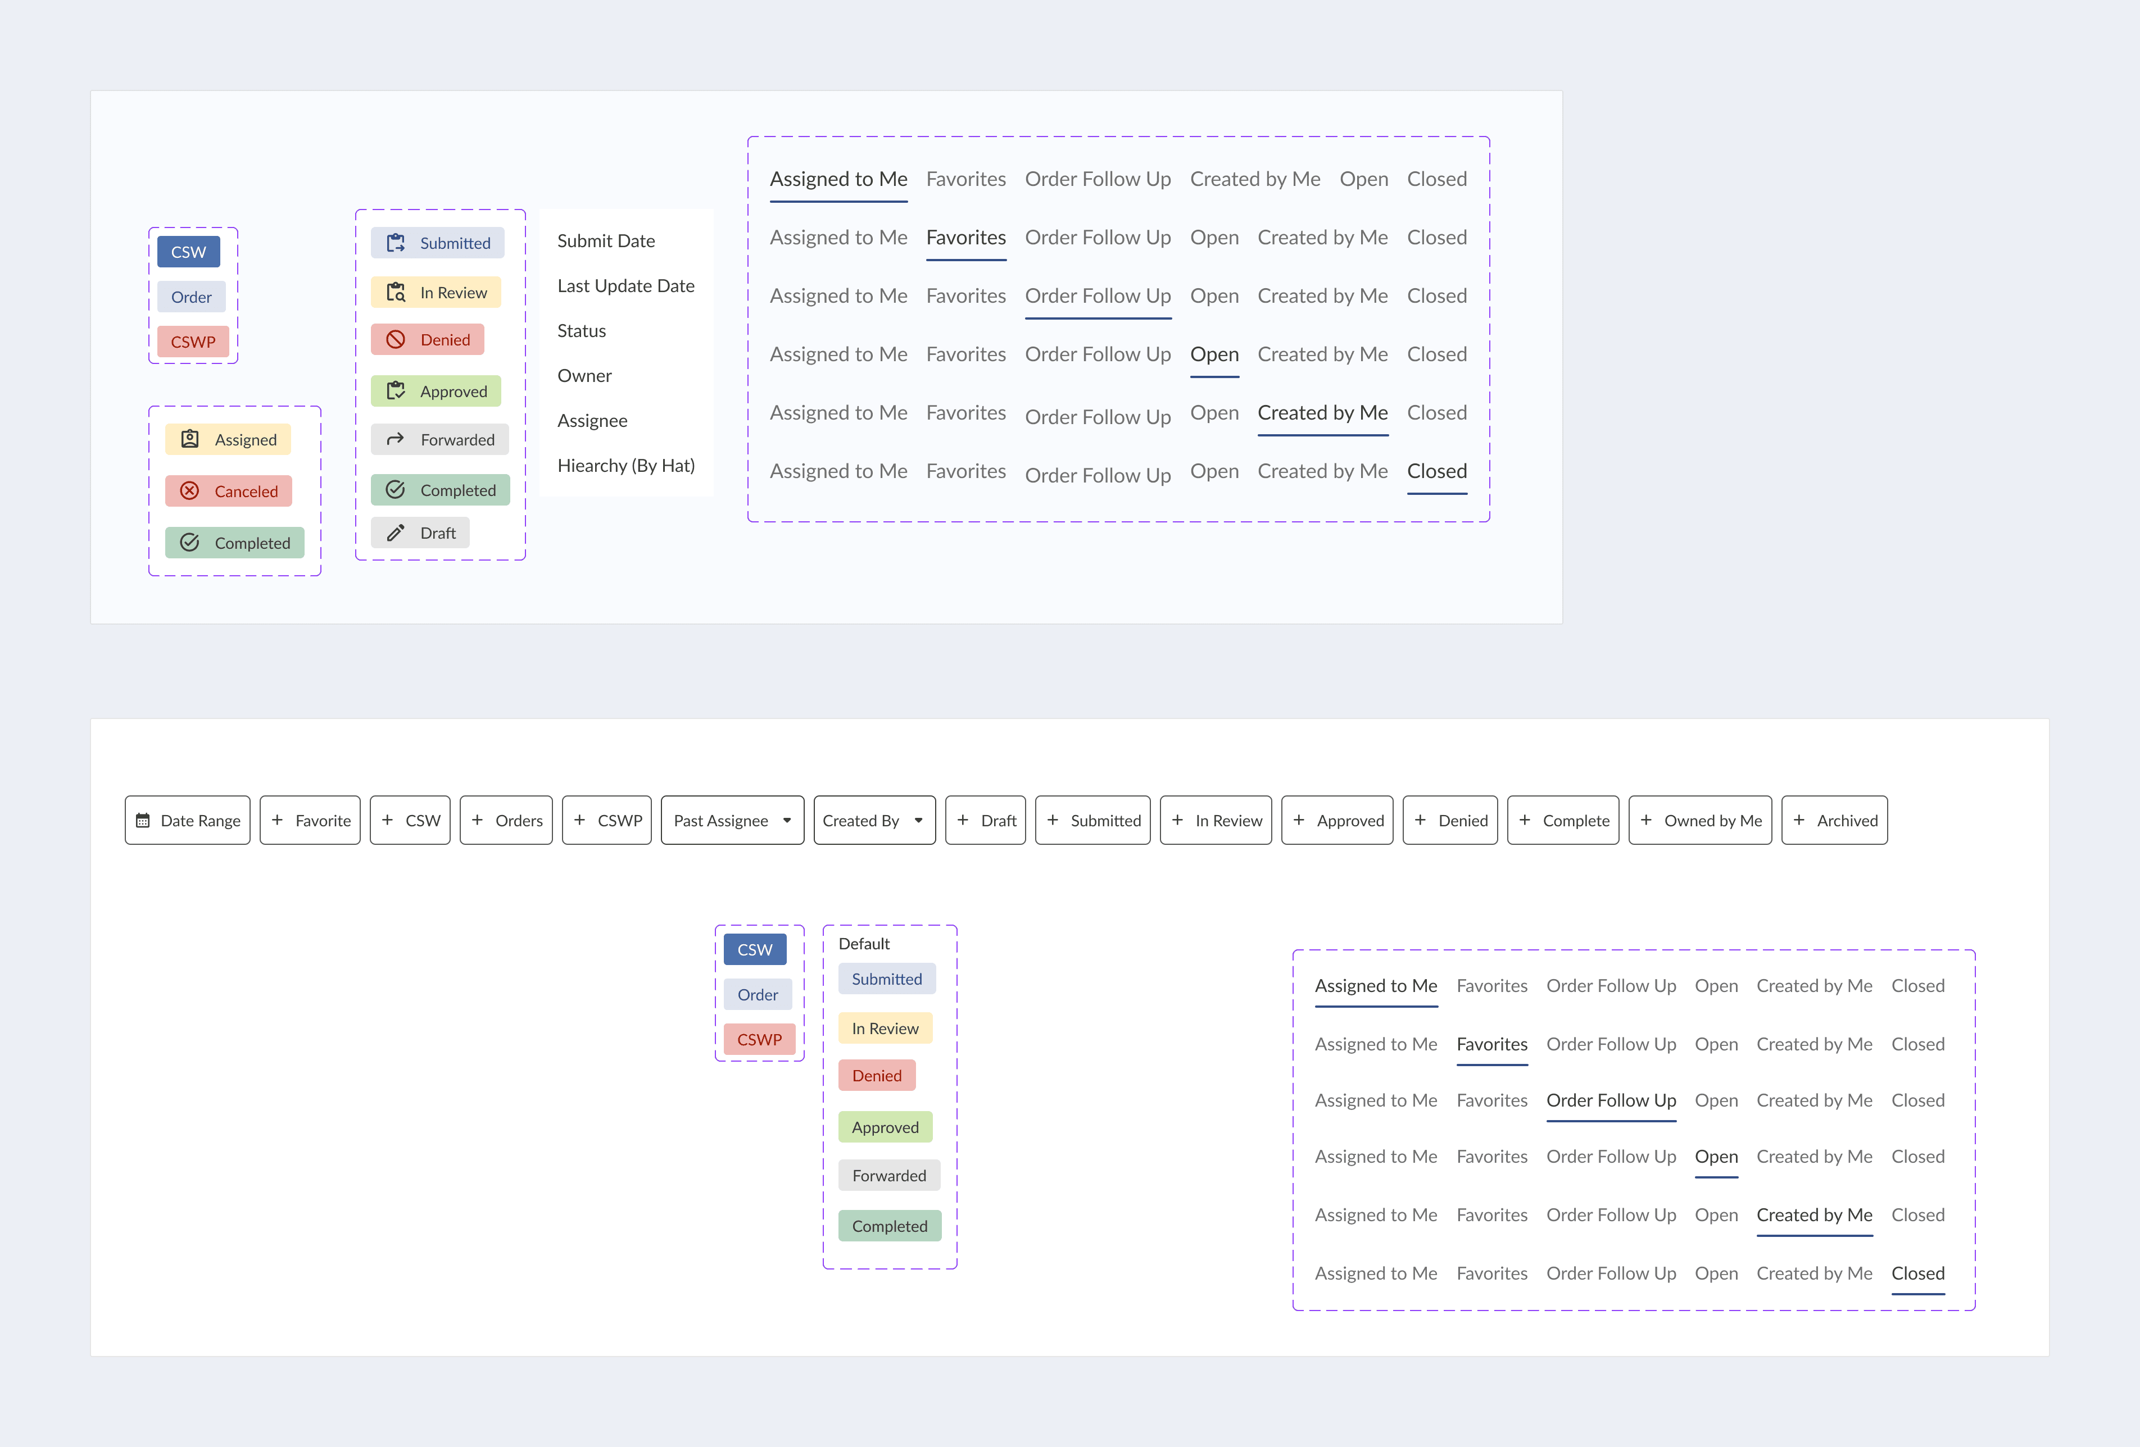
Task: Click the In Review filter button
Action: coord(1216,820)
